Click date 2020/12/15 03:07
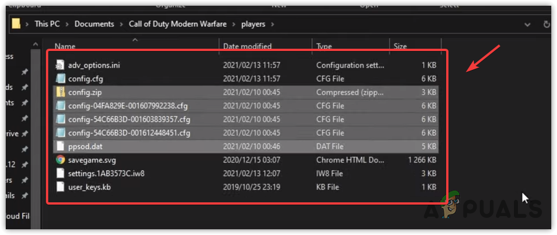The height and width of the screenshot is (235, 557). 252,160
